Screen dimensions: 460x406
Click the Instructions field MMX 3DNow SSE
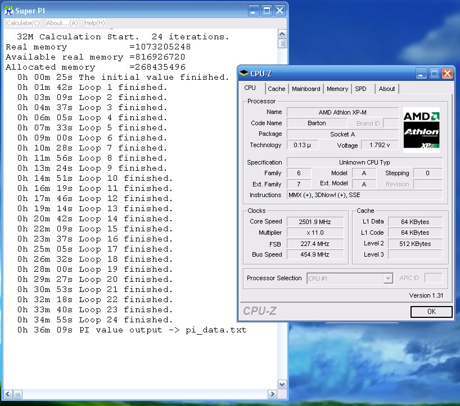[364, 195]
